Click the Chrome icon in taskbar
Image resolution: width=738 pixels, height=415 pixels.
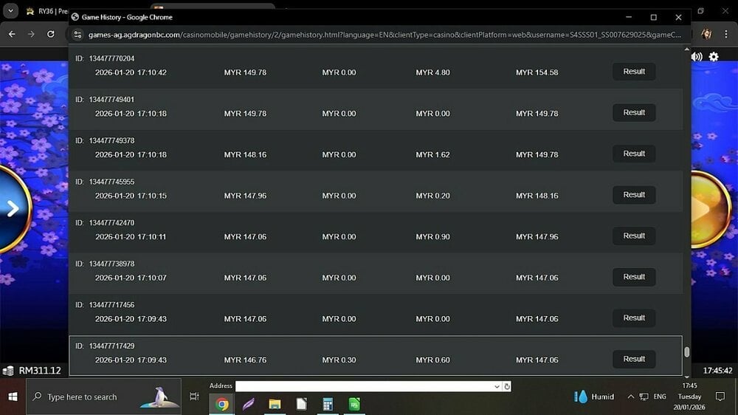pyautogui.click(x=221, y=404)
